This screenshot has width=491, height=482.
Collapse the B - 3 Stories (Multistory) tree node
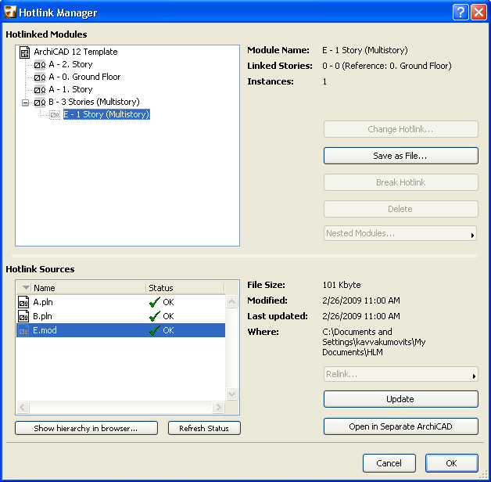coord(25,103)
